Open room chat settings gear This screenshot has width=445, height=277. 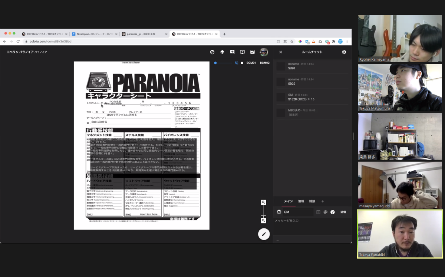tap(344, 52)
